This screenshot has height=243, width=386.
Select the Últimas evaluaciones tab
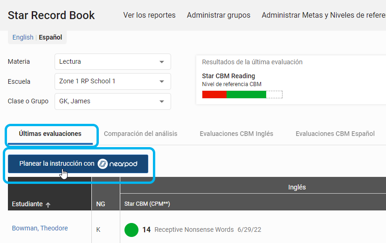50,134
